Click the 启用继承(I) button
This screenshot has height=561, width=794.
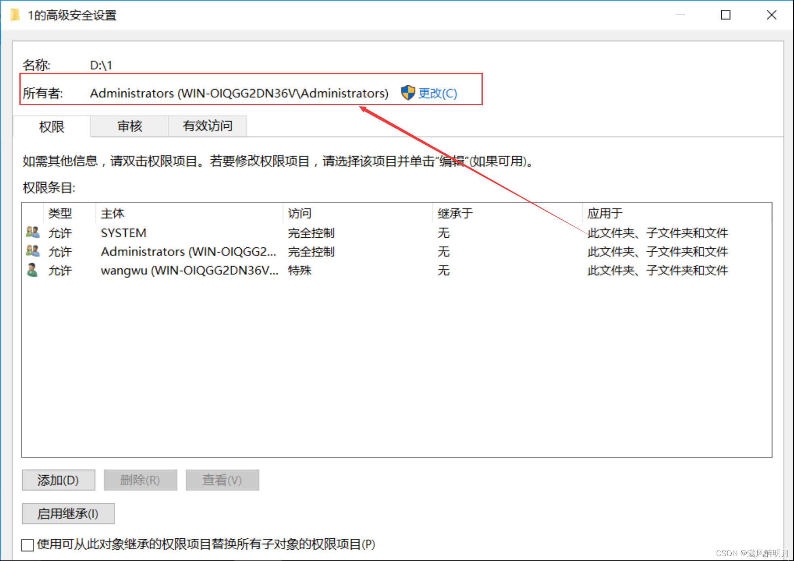(68, 514)
